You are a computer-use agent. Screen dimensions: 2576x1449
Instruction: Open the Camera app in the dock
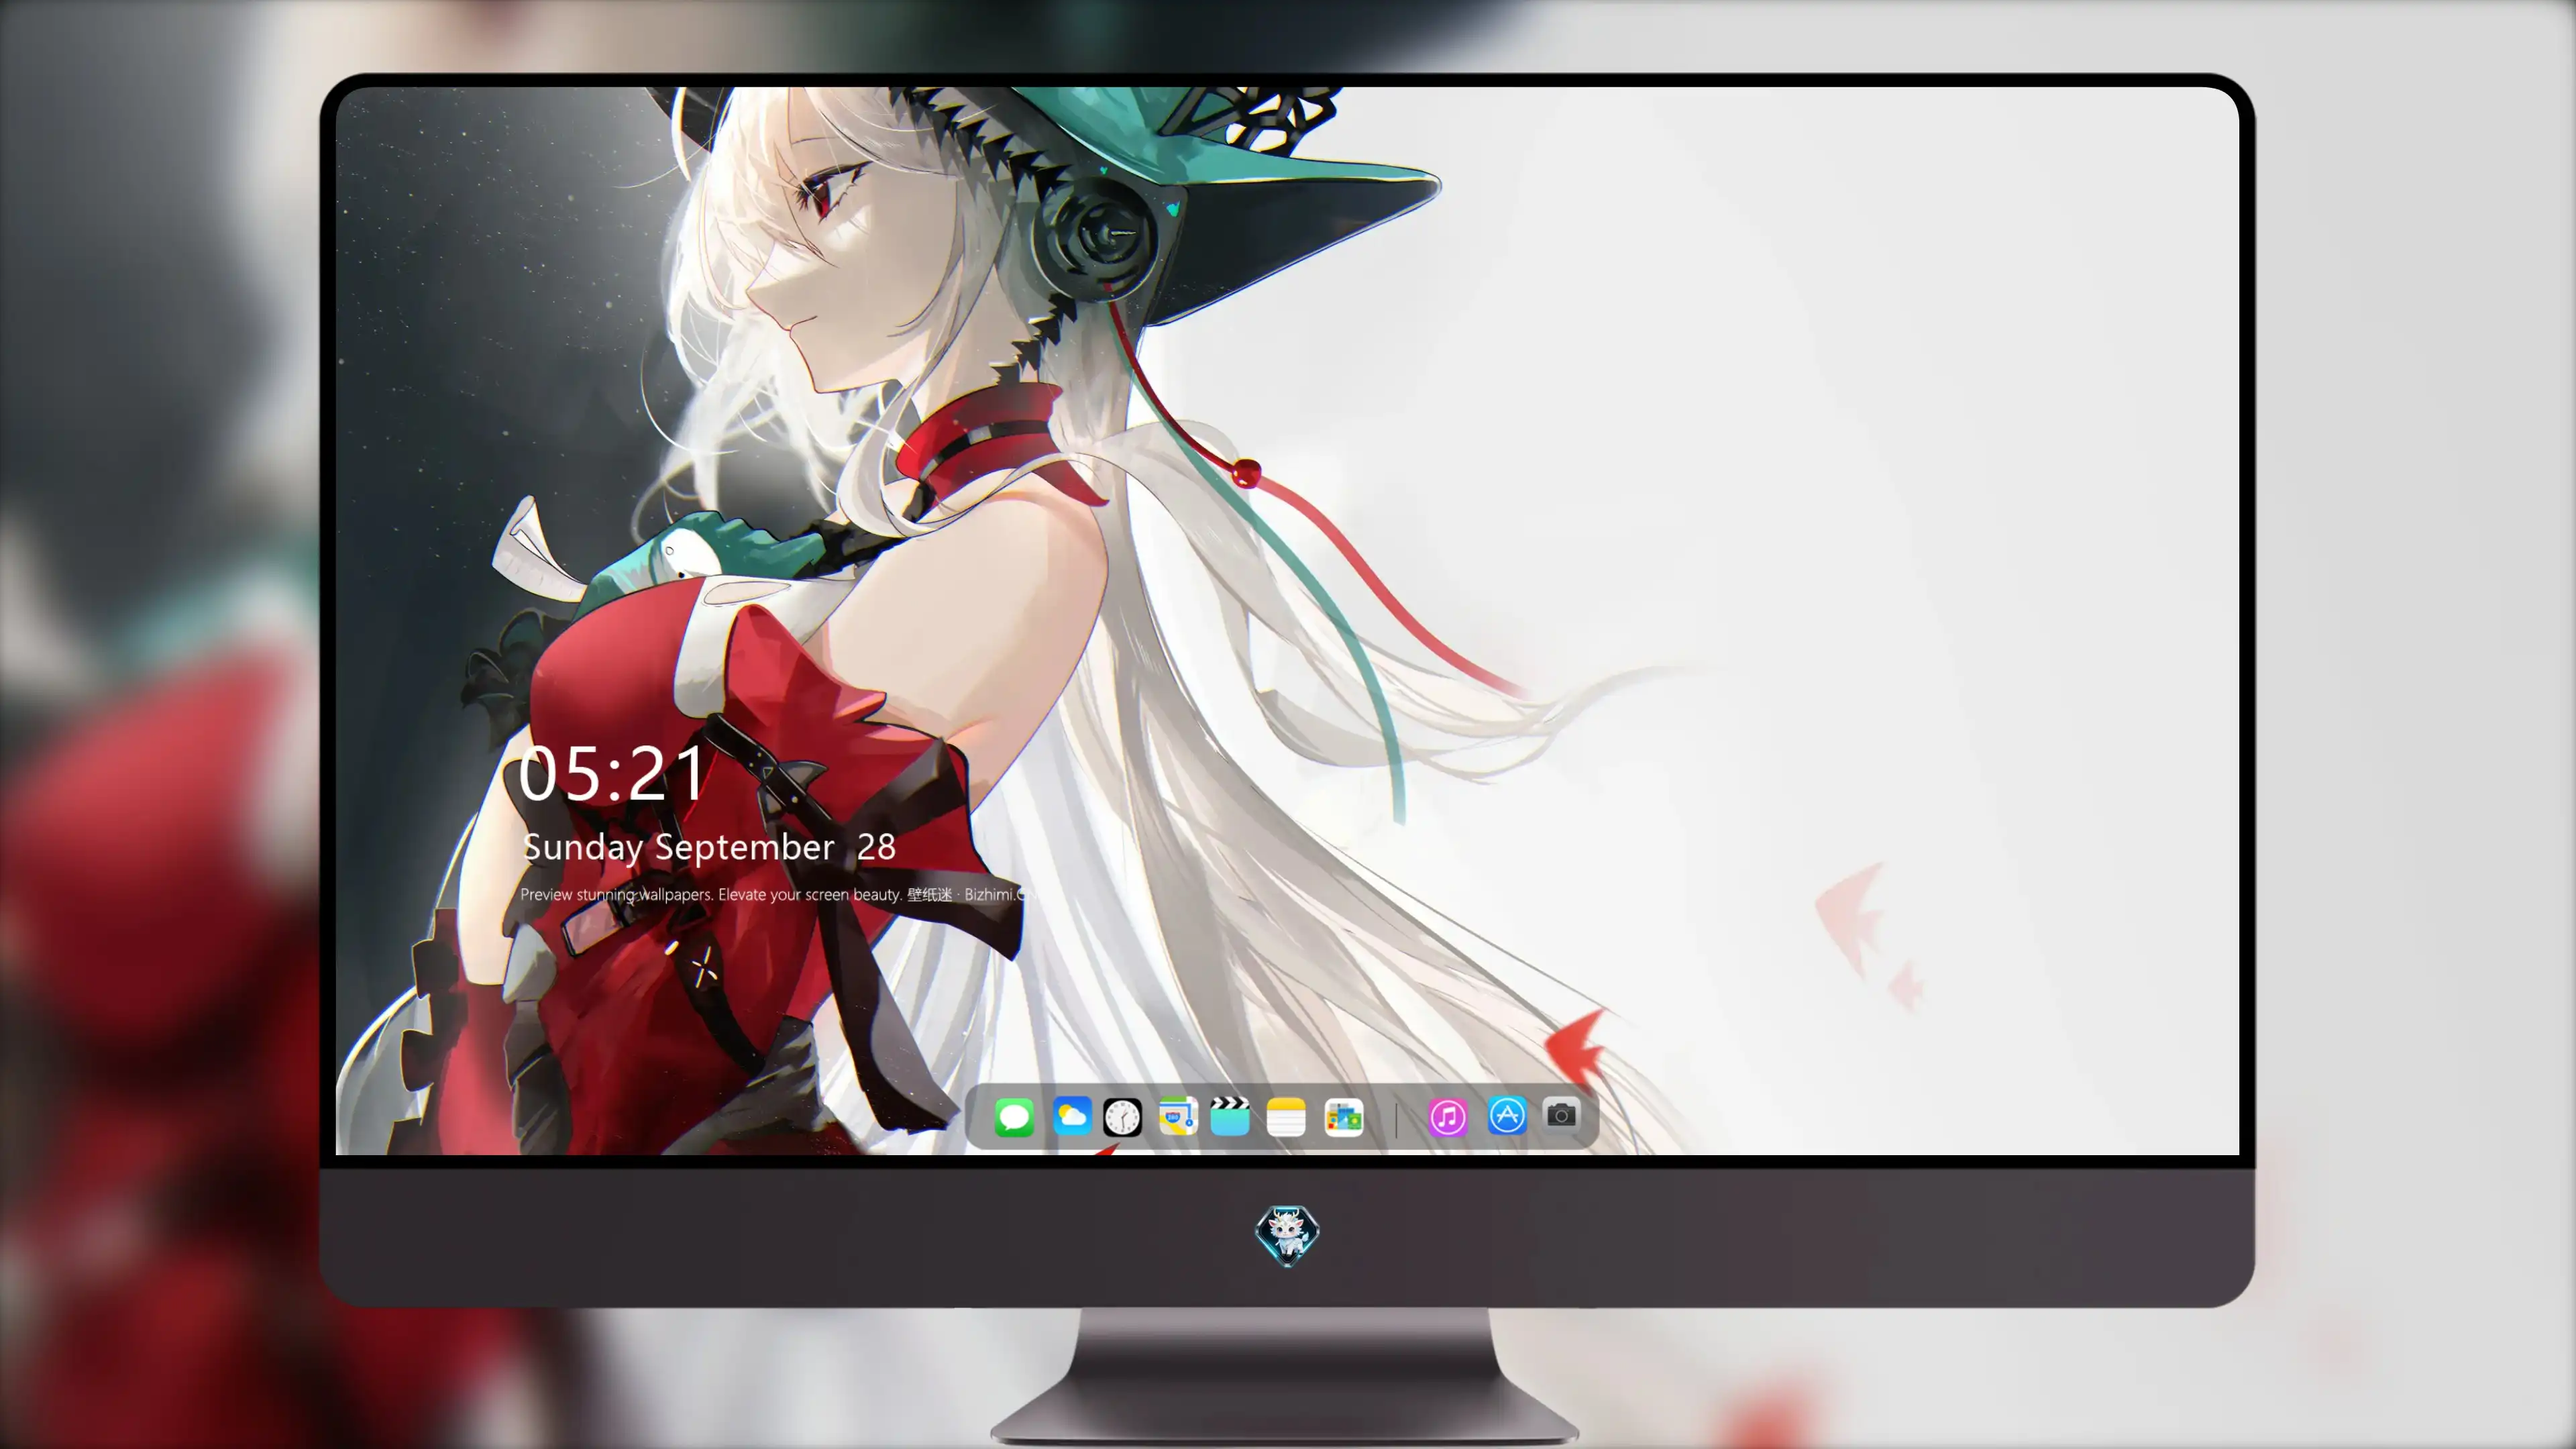[x=1561, y=1115]
